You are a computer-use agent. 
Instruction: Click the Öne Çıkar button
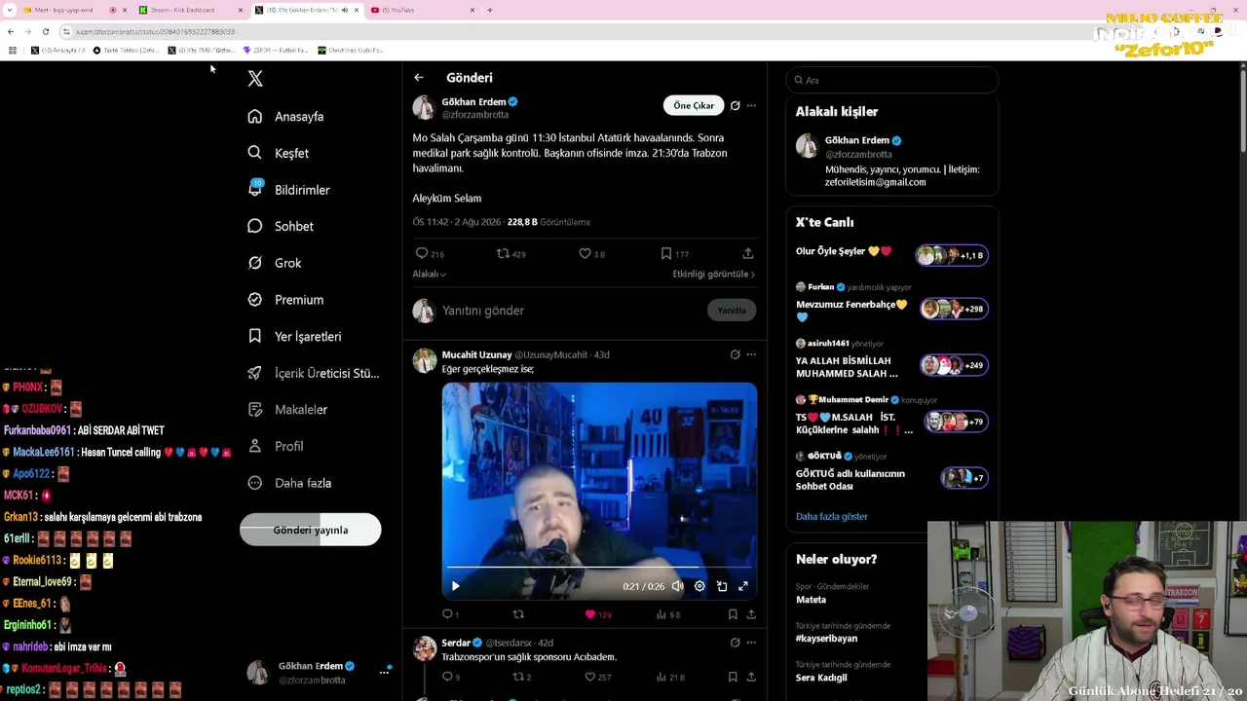694,105
